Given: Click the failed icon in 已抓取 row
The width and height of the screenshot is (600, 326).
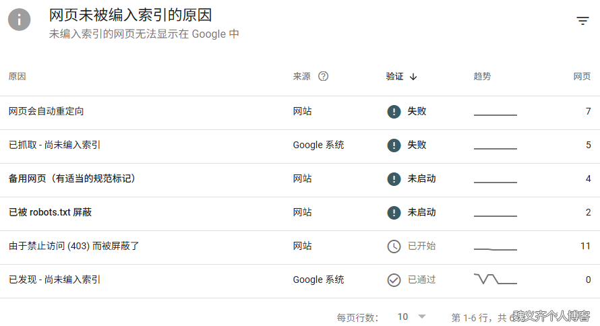Looking at the screenshot, I should [394, 145].
